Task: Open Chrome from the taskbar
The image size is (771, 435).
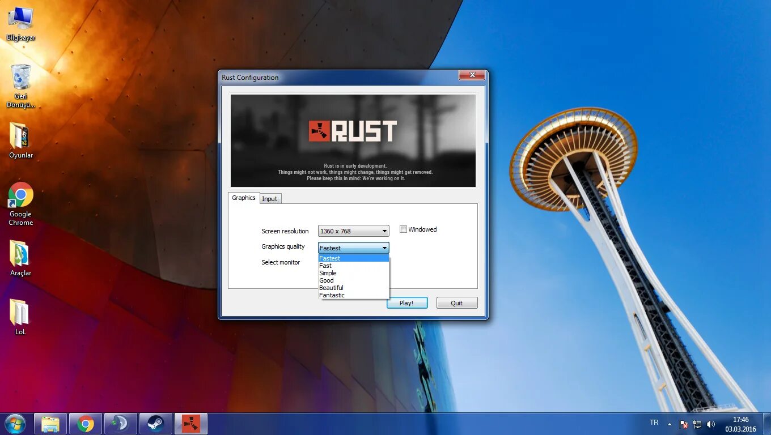Action: pyautogui.click(x=86, y=424)
